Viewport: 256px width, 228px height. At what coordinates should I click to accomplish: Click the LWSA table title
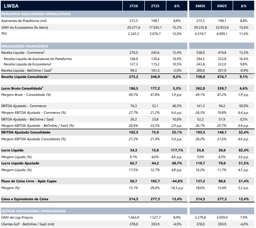[11, 6]
